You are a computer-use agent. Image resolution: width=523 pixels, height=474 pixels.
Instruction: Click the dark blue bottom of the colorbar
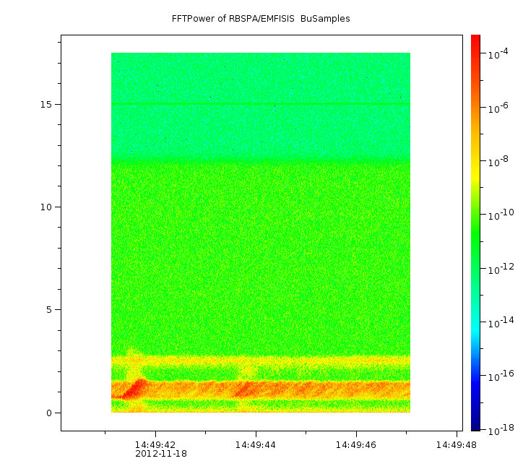tap(475, 423)
